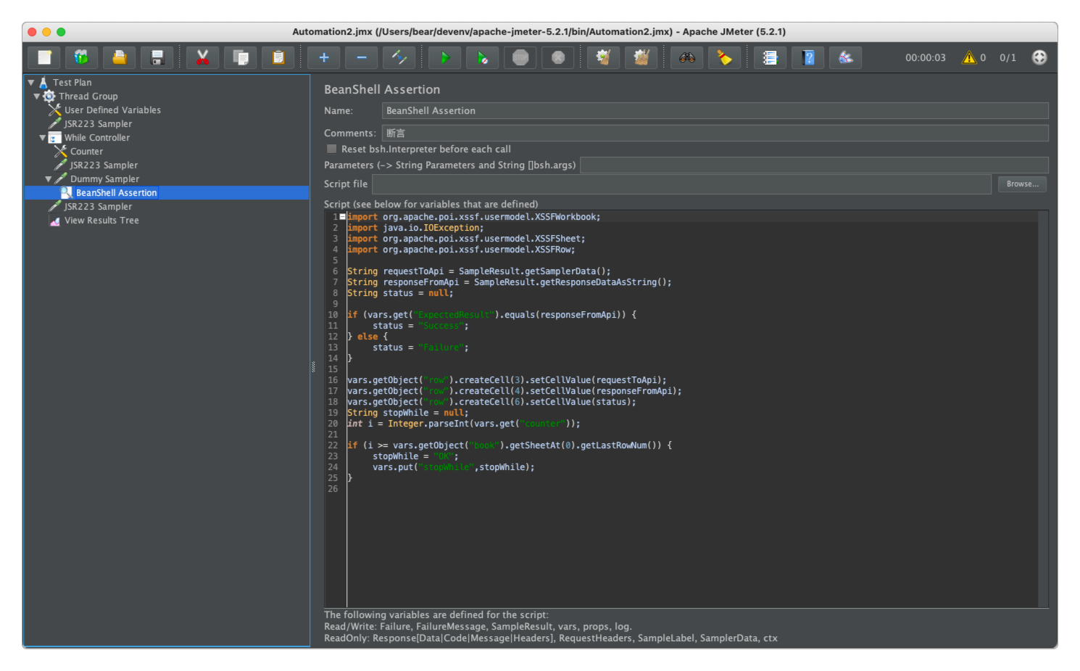
Task: Select the JSR223 Sampler above View Results Tree
Action: 98,207
